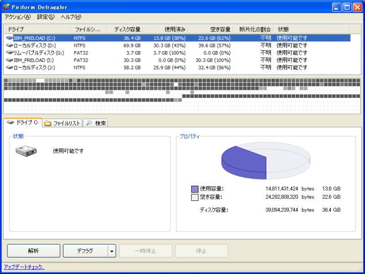Click the ローカルディスク (D:) drive icon
Image resolution: width=365 pixels, height=274 pixels.
10,45
